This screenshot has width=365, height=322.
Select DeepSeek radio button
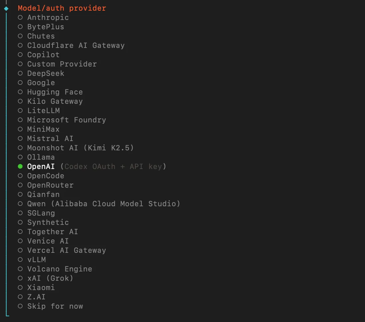coord(46,74)
